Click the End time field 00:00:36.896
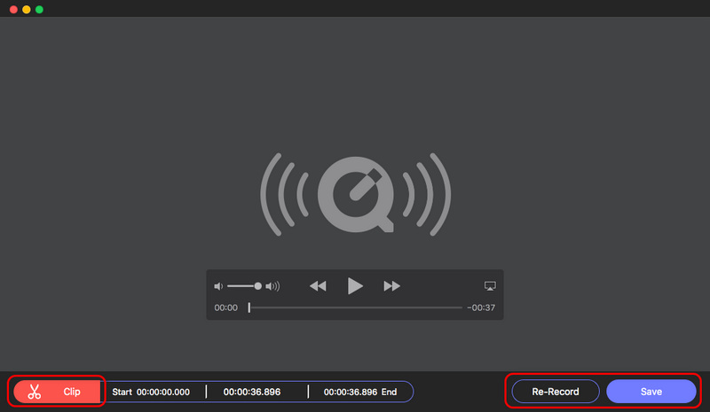This screenshot has height=412, width=710. [351, 393]
